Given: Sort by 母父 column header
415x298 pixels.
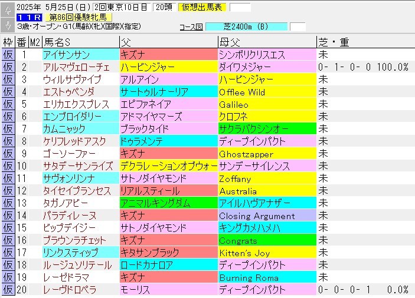Looking at the screenshot, I should pyautogui.click(x=267, y=42).
